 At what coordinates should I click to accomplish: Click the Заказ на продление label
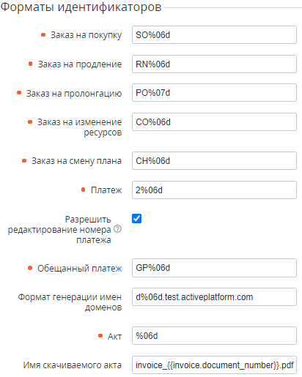click(x=80, y=64)
